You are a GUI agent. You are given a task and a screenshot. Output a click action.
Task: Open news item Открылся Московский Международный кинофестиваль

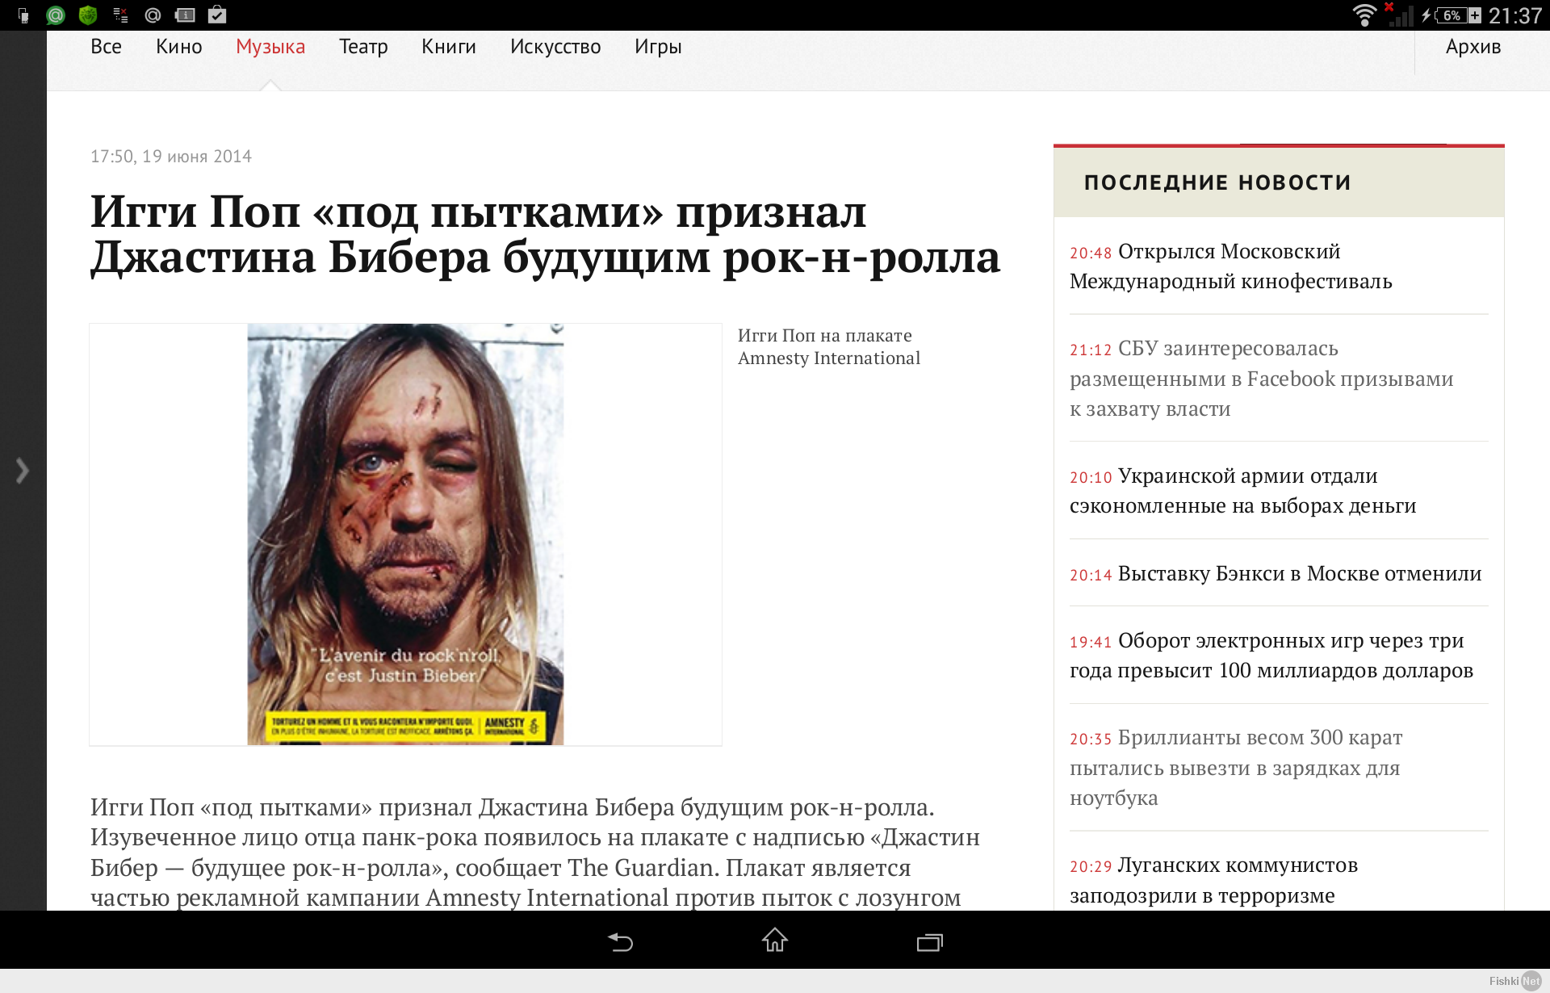tap(1231, 266)
